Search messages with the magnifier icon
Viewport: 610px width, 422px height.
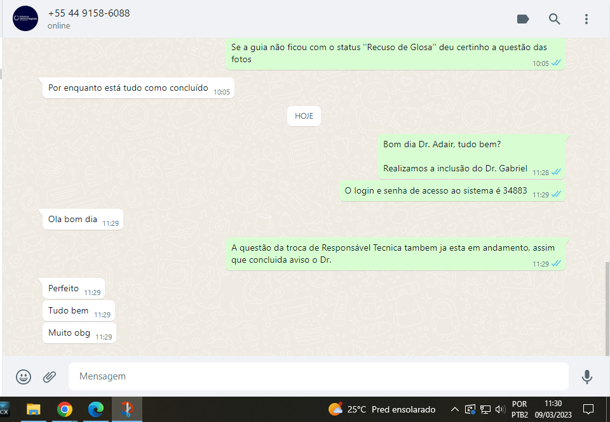coord(554,18)
